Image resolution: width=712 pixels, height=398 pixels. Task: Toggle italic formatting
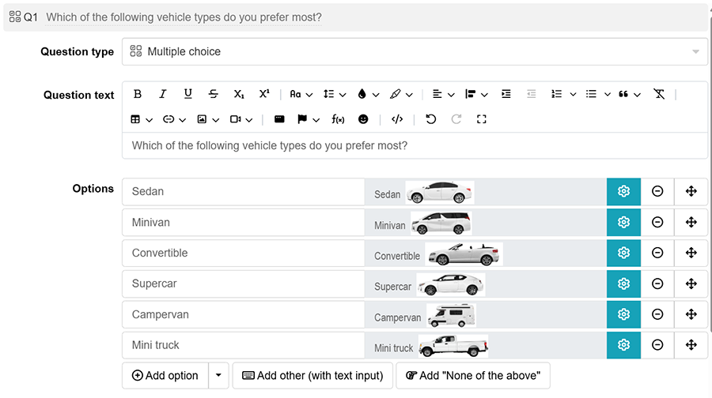click(x=162, y=94)
